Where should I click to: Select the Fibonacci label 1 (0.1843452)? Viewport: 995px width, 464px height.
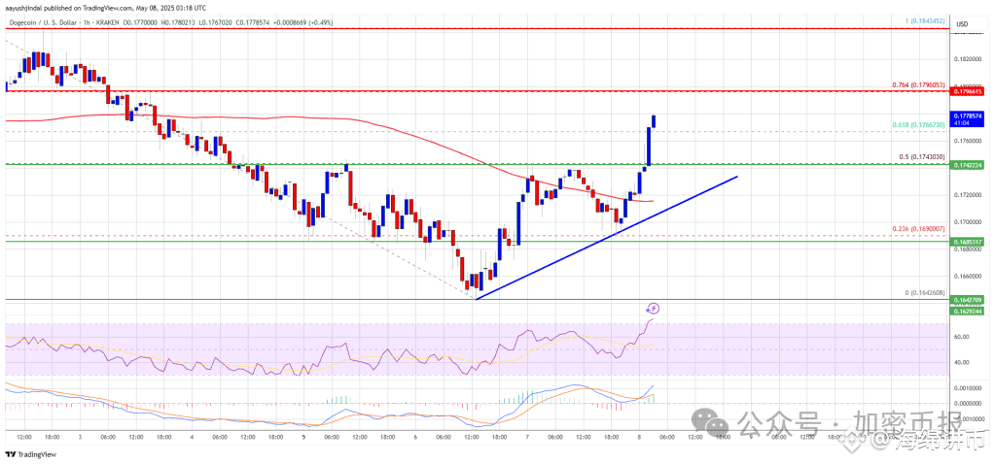(924, 21)
